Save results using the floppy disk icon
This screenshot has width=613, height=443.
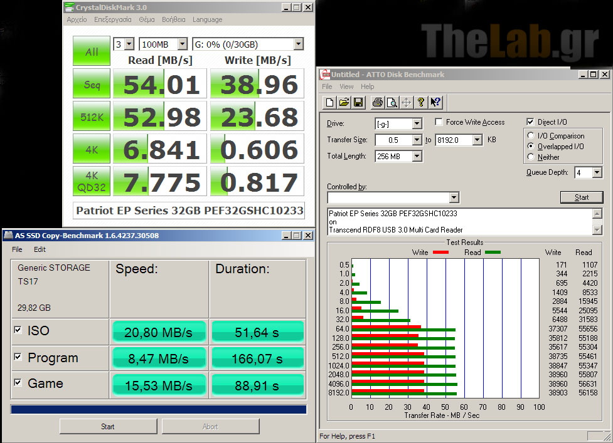[x=358, y=102]
